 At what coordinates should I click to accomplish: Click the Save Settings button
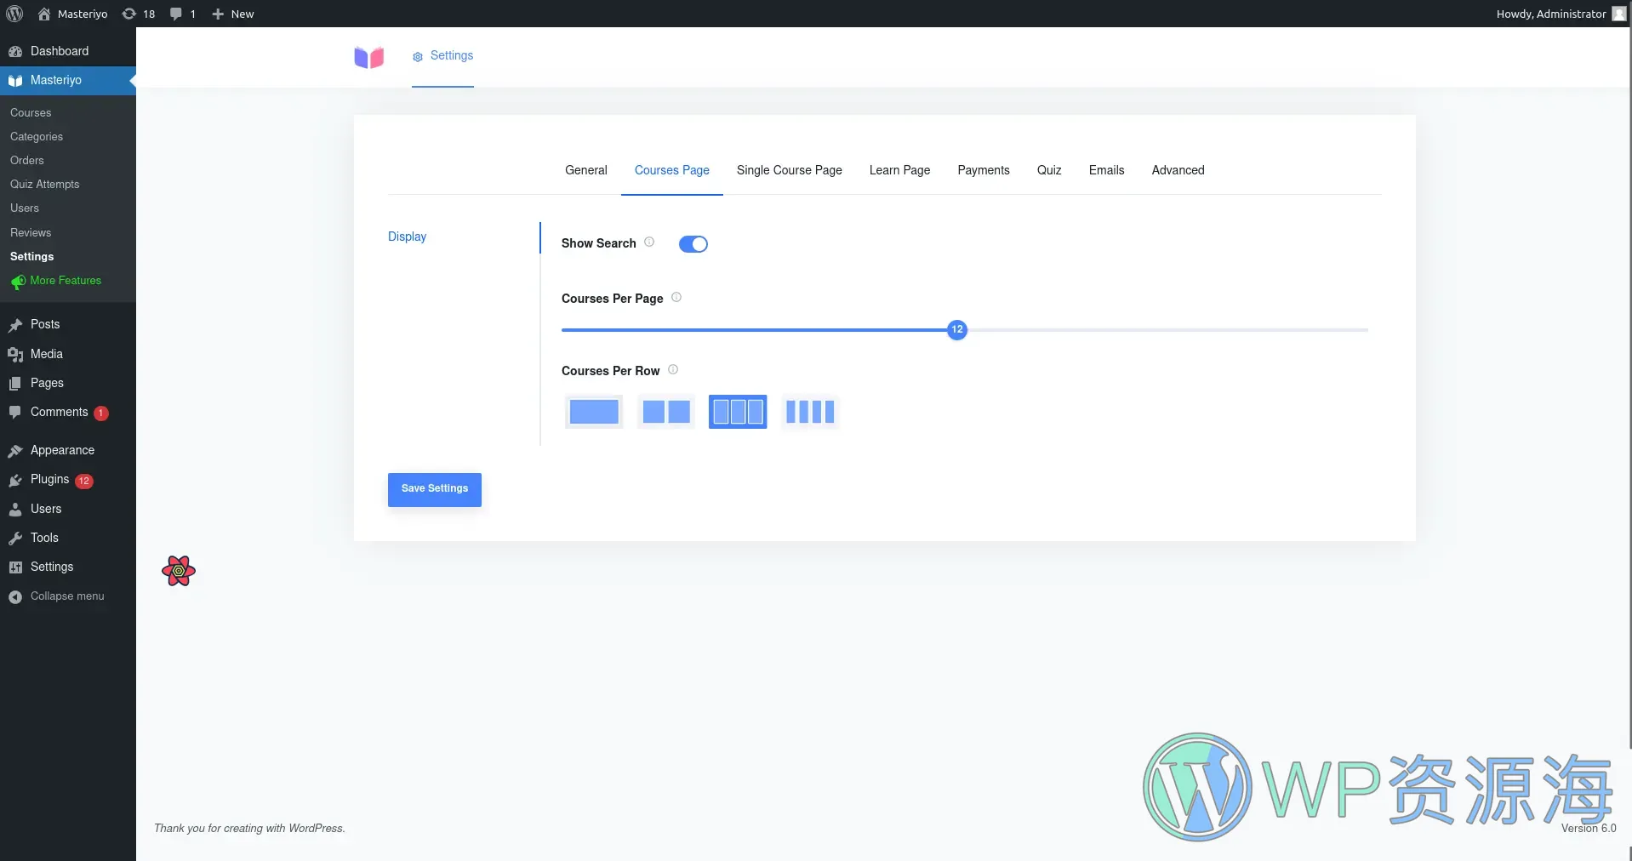tap(434, 489)
